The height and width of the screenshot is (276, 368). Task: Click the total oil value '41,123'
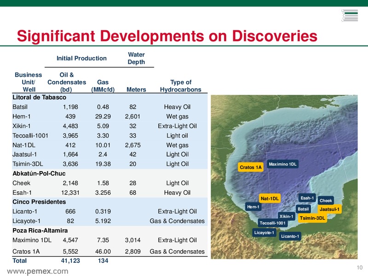[x=70, y=261]
